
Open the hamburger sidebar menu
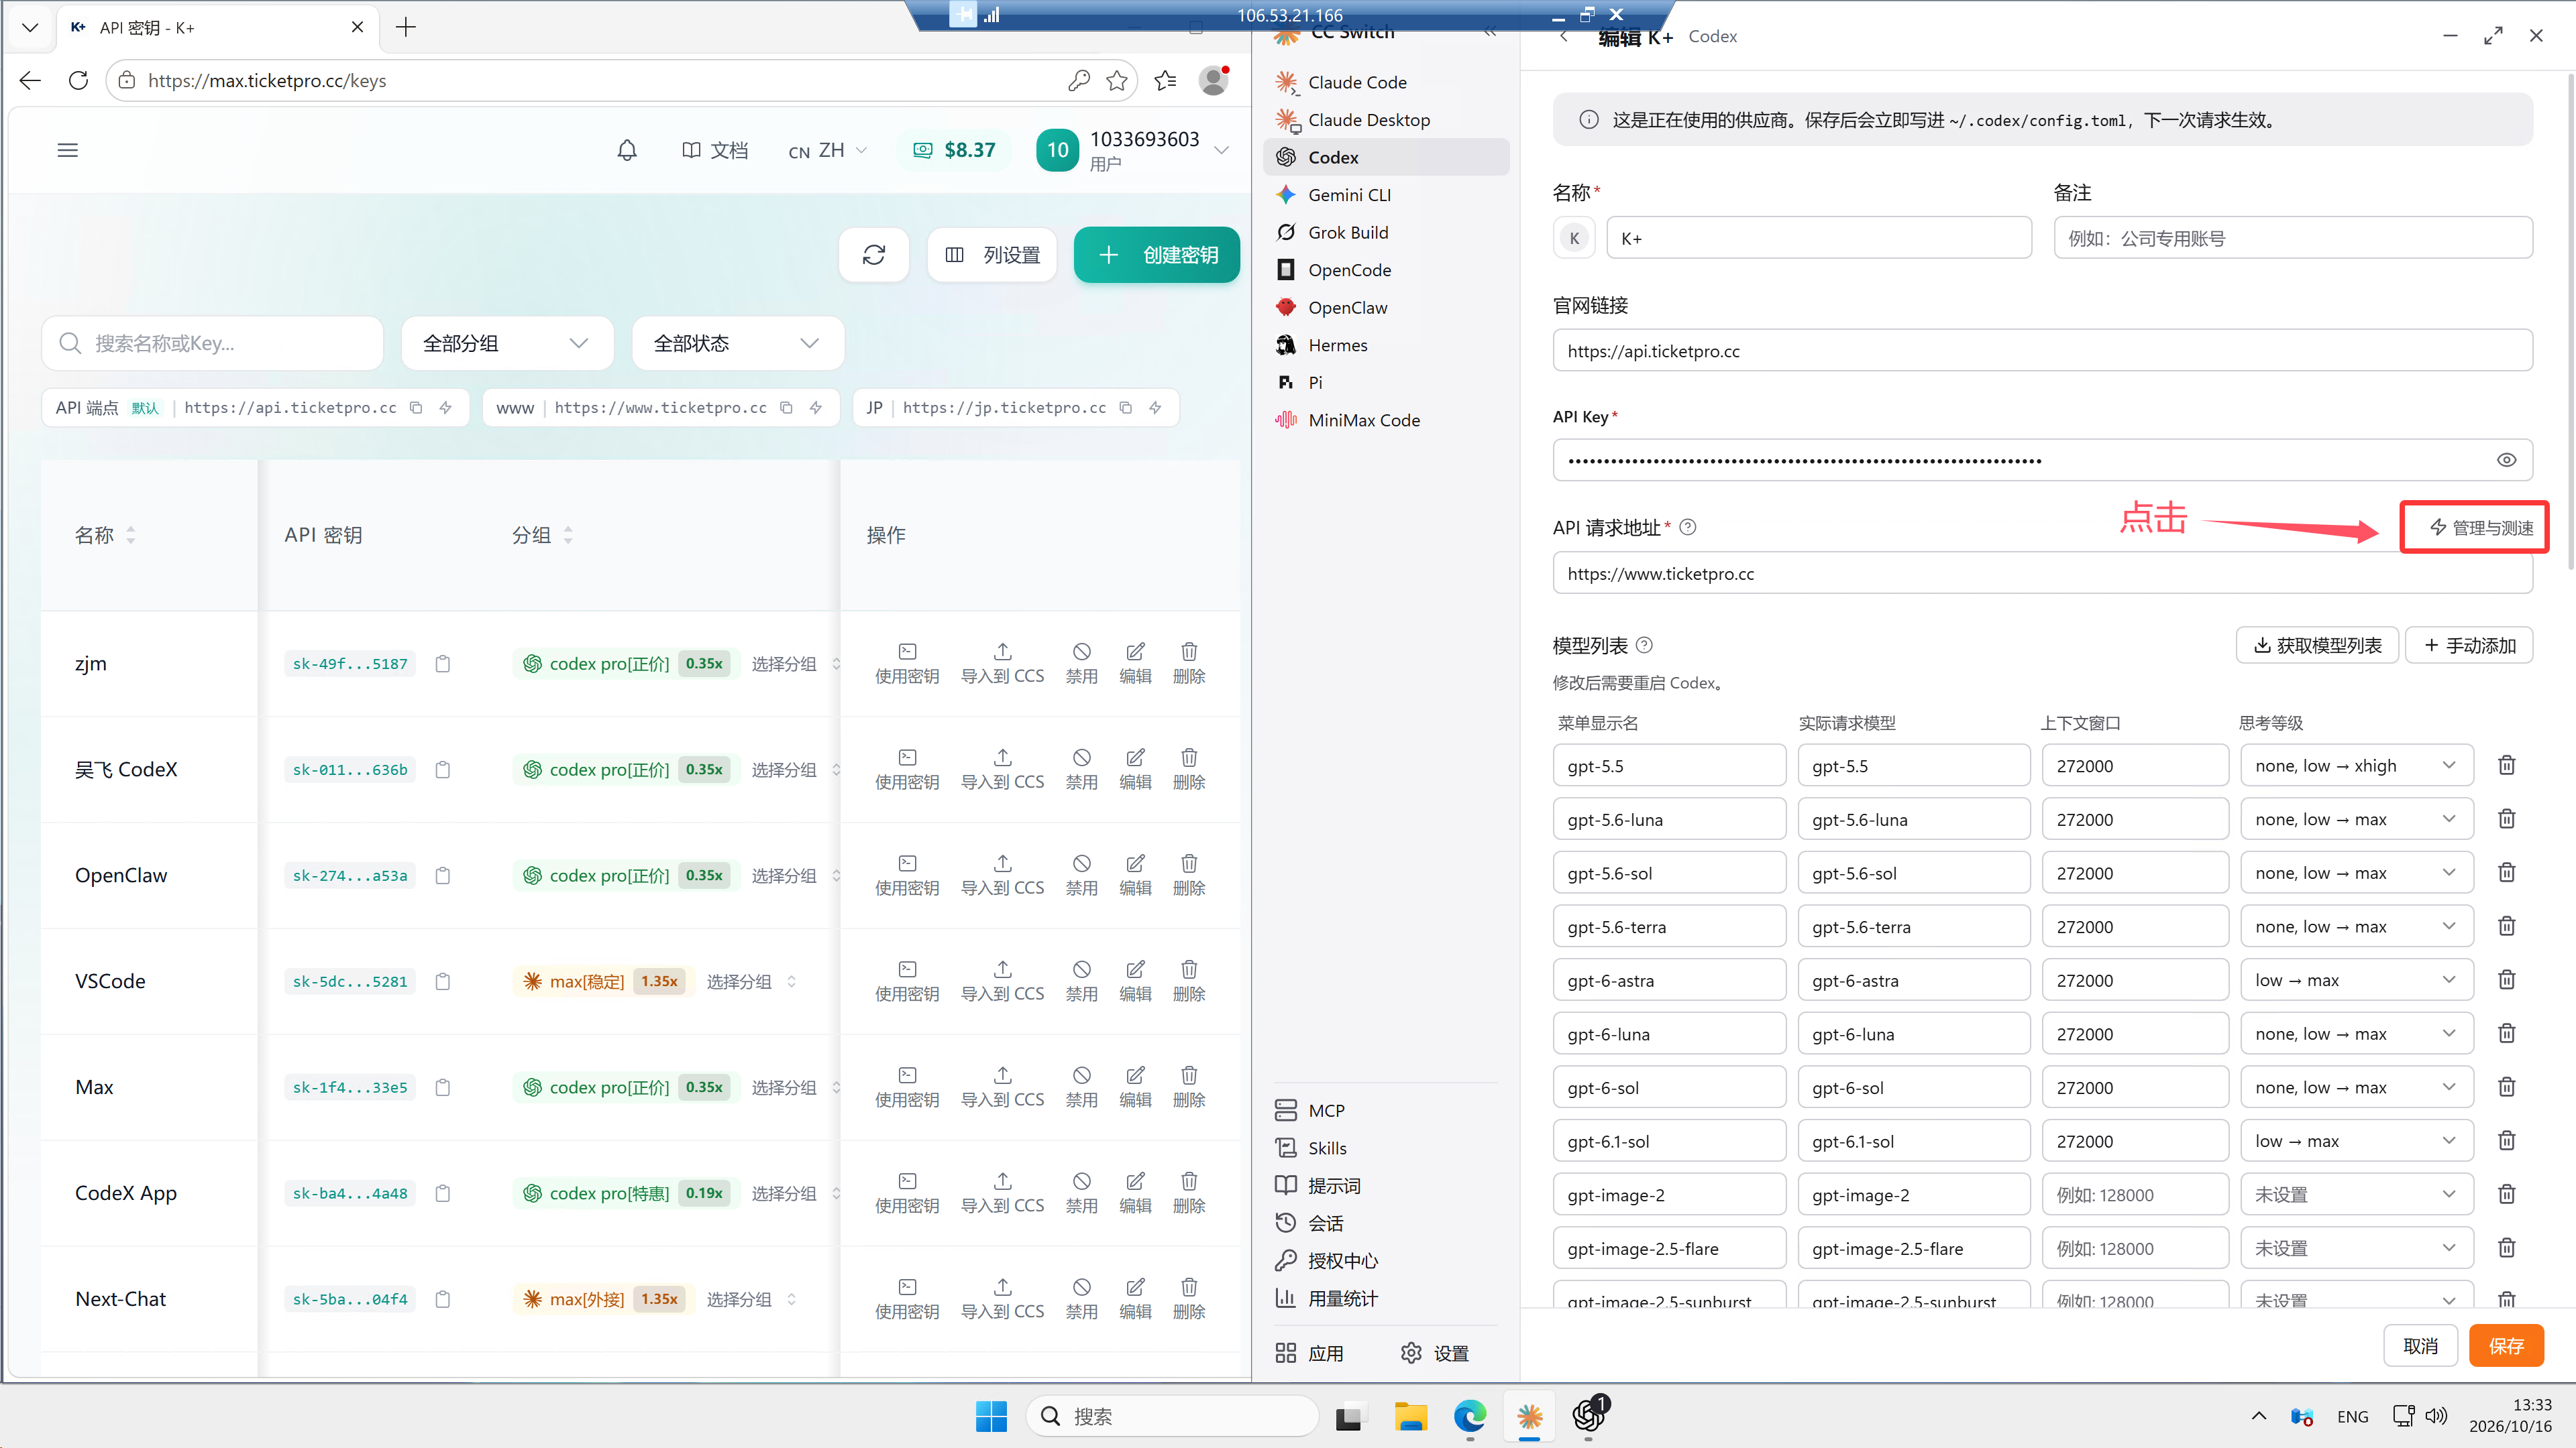[67, 150]
